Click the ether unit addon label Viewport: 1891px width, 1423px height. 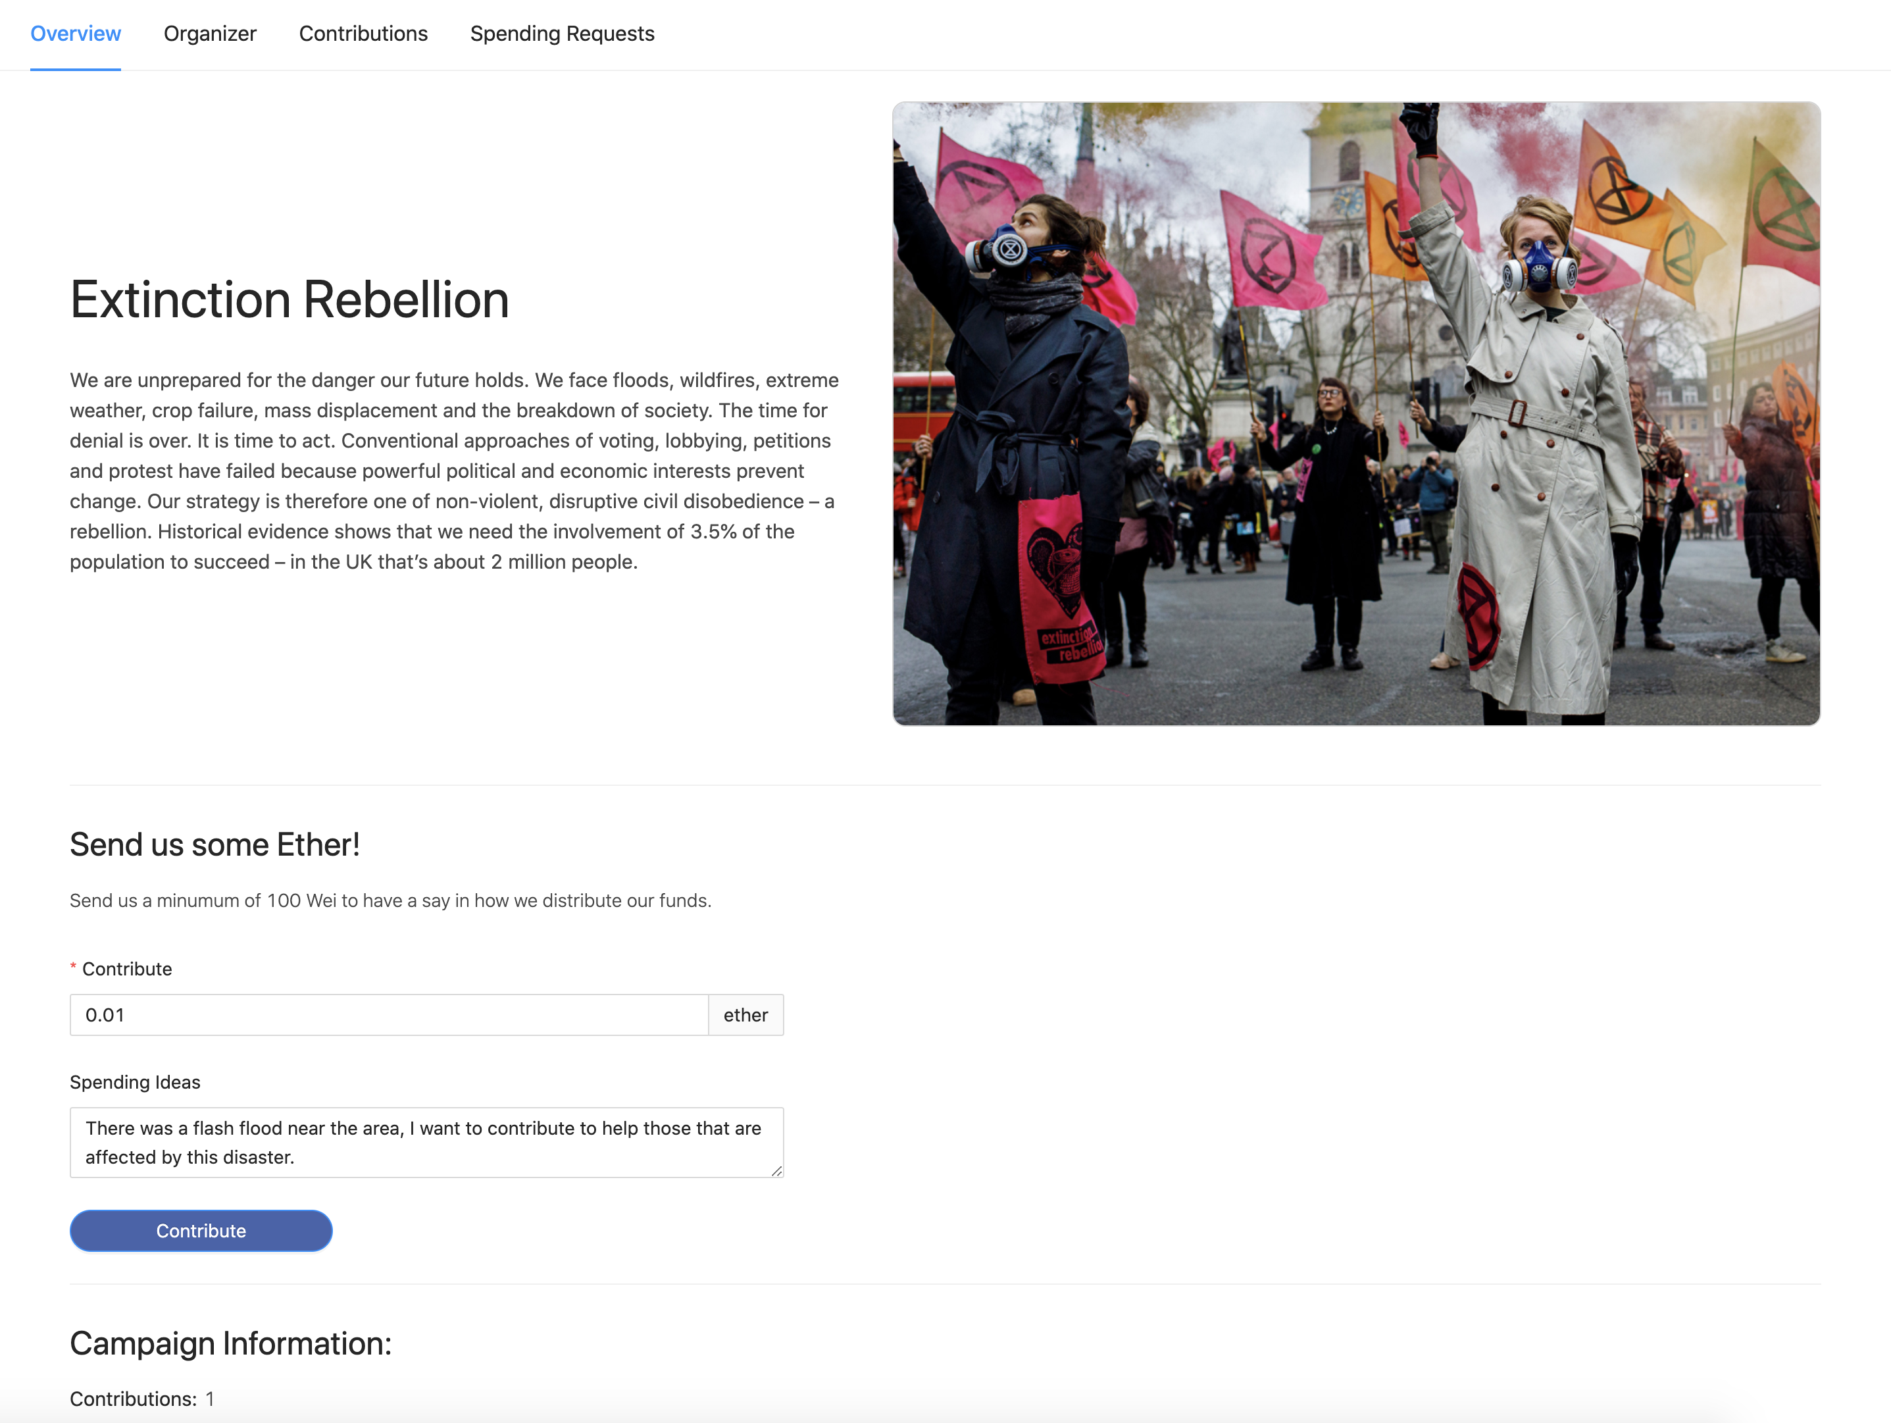pos(745,1015)
